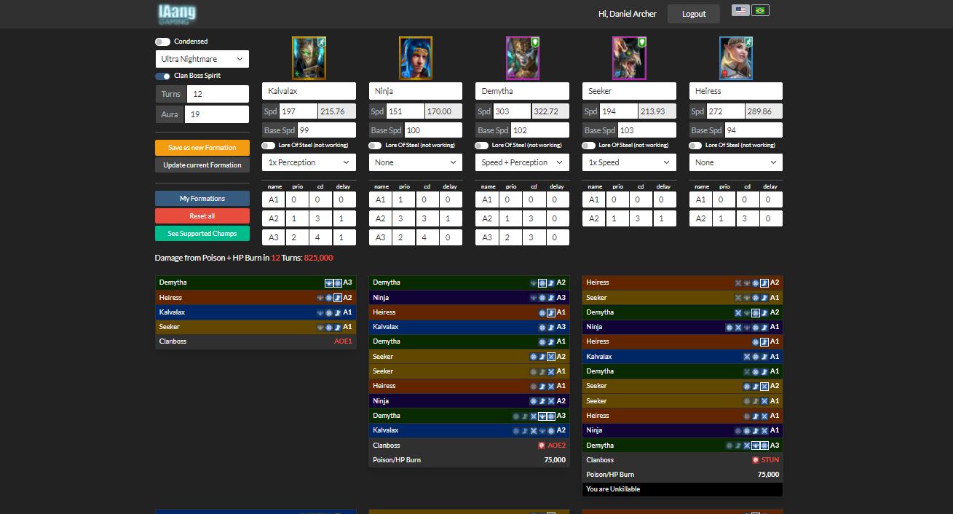Viewport: 953px width, 514px height.
Task: Disable the Clan Boss Spirit toggle
Action: coord(162,76)
